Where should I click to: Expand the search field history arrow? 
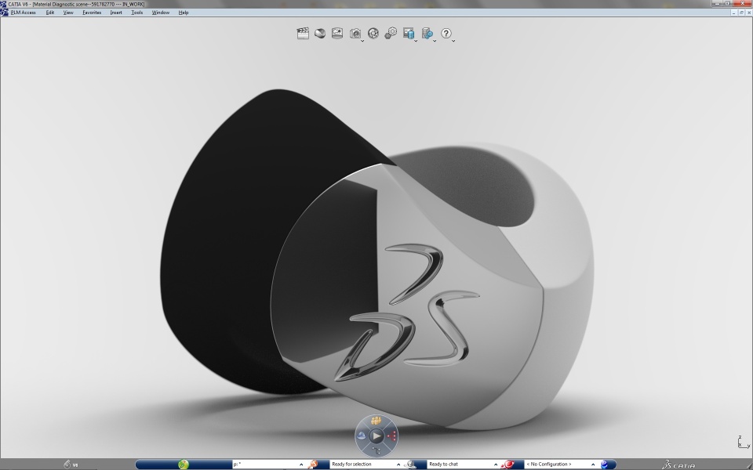click(x=301, y=465)
